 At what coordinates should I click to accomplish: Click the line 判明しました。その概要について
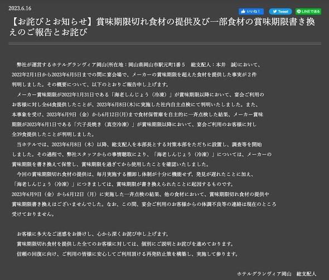pyautogui.click(x=90, y=85)
